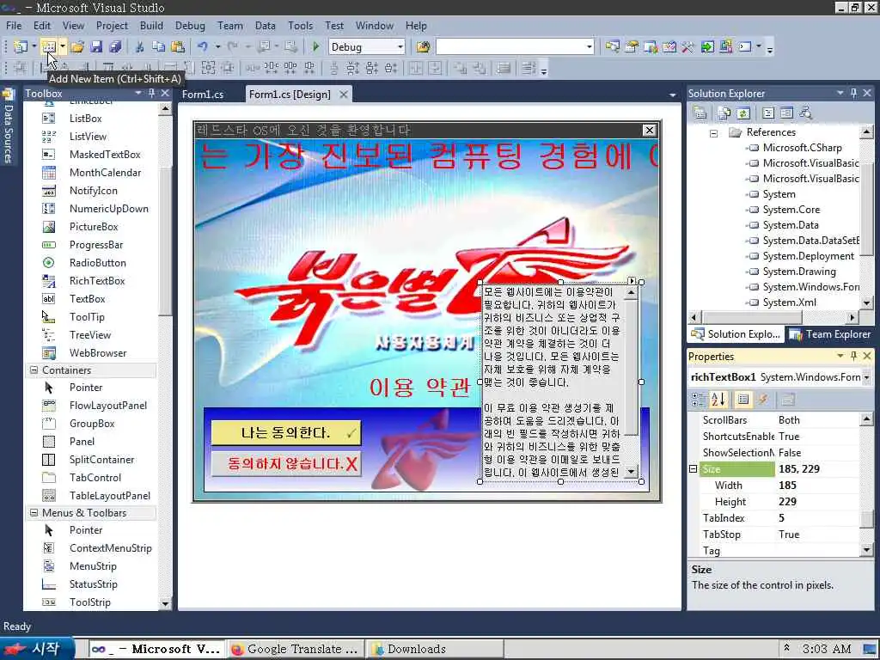
Task: Select the Width property value field
Action: (816, 485)
